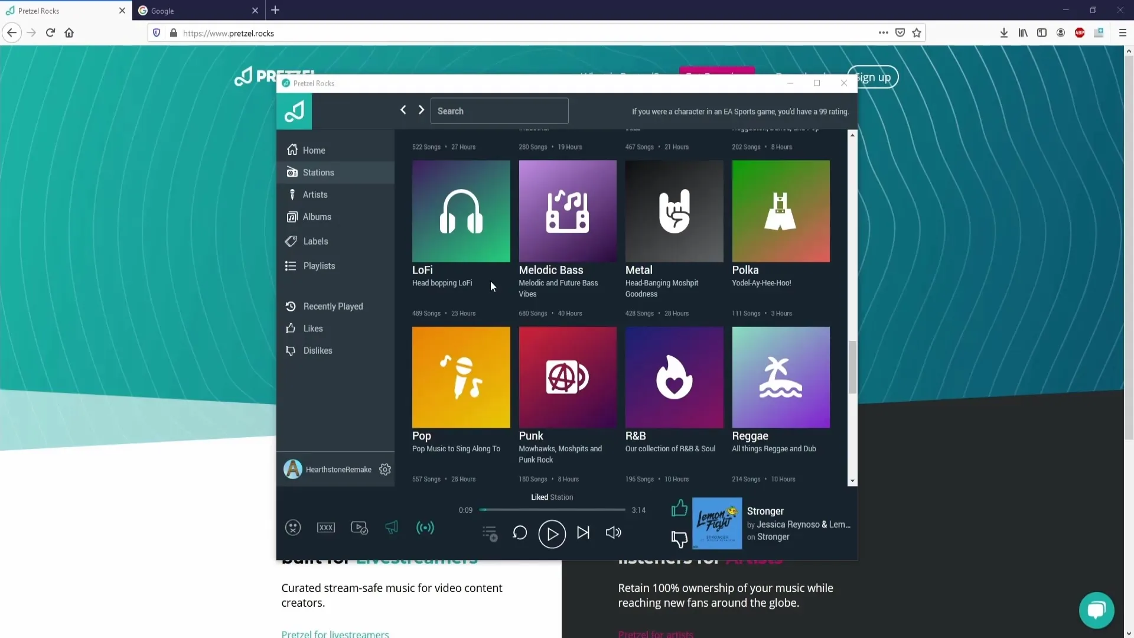1134x638 pixels.
Task: Toggle the broadcast radio mode icon
Action: point(425,528)
